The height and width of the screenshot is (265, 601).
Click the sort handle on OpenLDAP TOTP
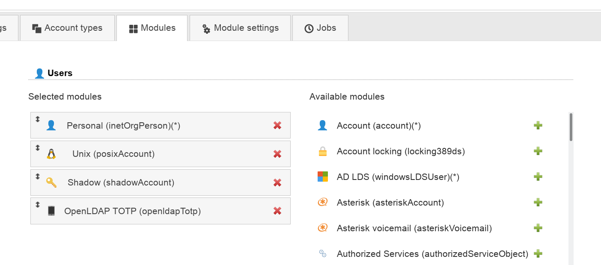click(x=38, y=205)
